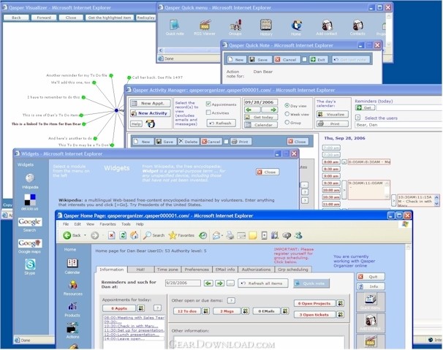Click Home icon in Quick menu
The width and height of the screenshot is (443, 350).
296,26
